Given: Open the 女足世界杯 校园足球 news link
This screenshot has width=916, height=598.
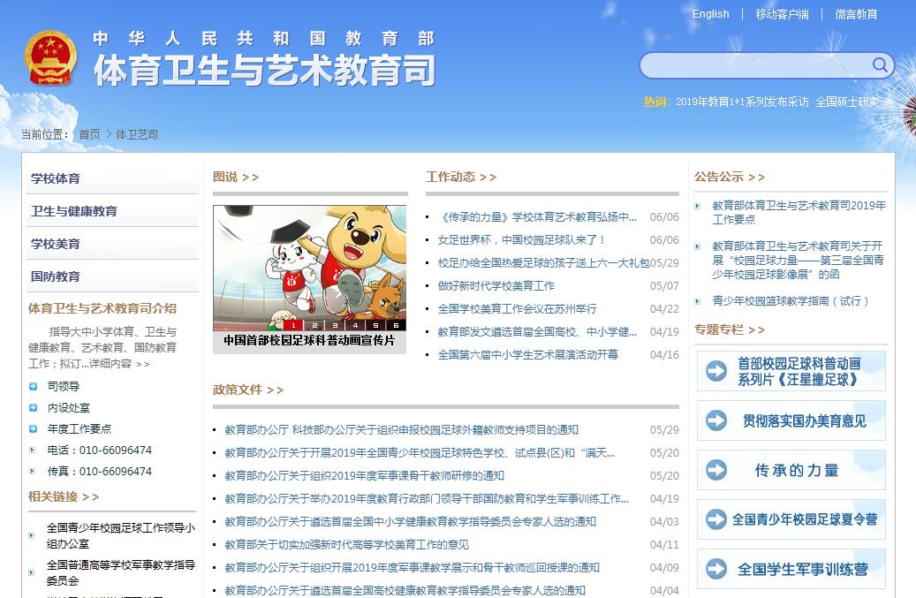Looking at the screenshot, I should click(x=522, y=240).
